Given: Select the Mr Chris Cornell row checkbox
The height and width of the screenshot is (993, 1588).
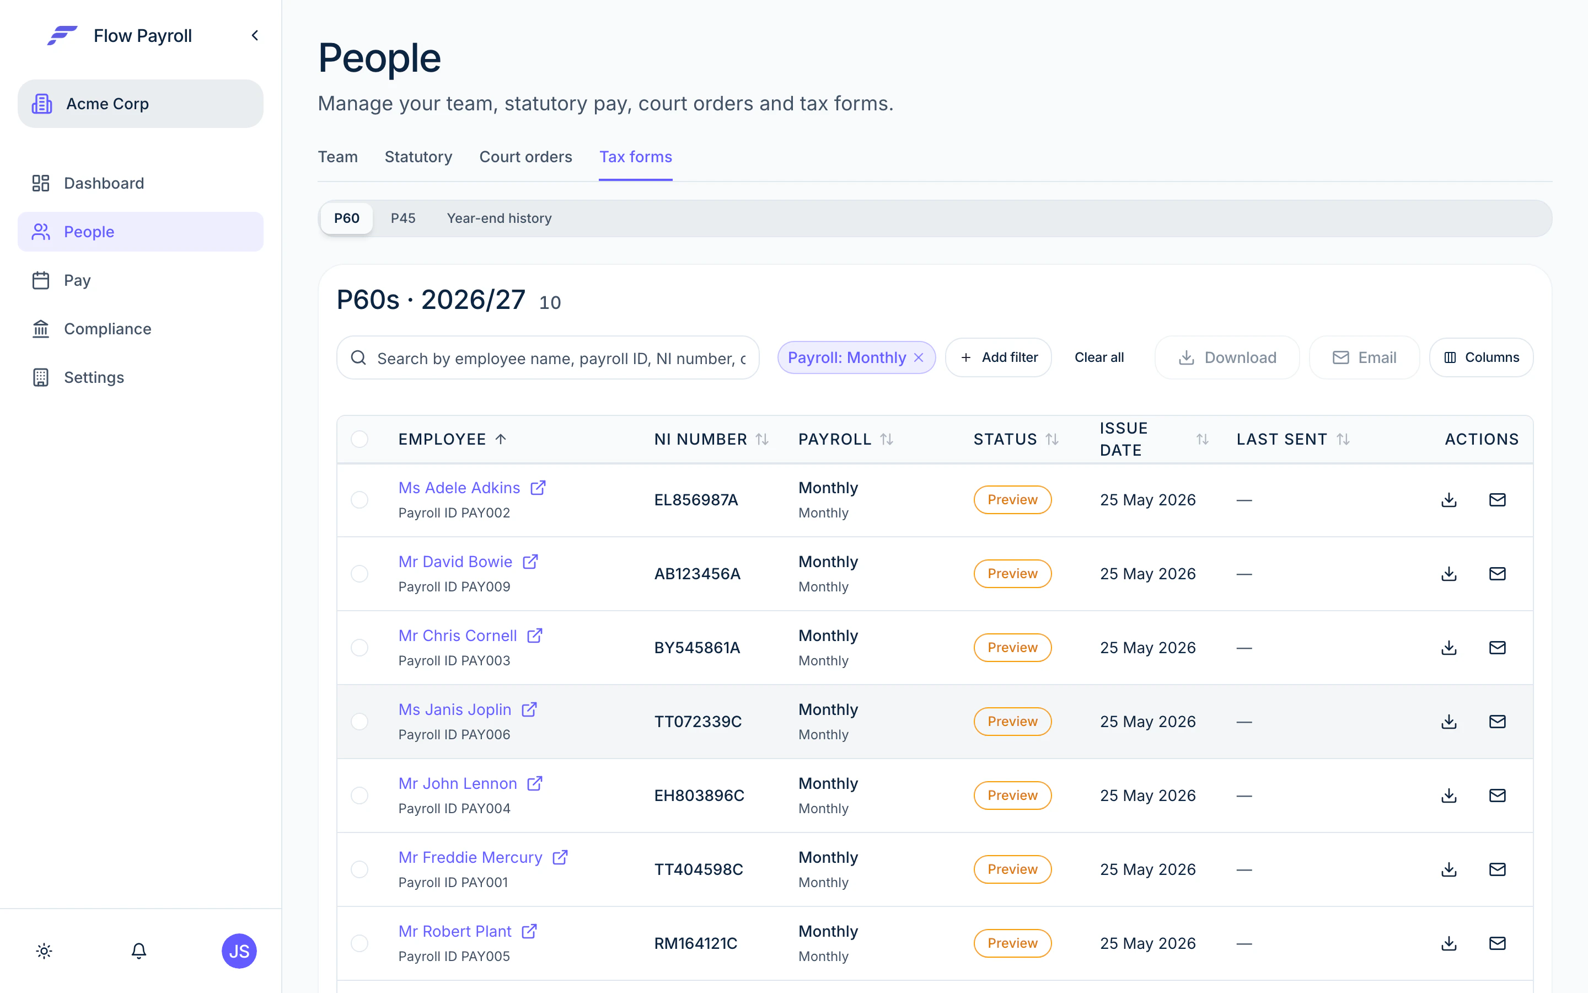Looking at the screenshot, I should [x=360, y=648].
